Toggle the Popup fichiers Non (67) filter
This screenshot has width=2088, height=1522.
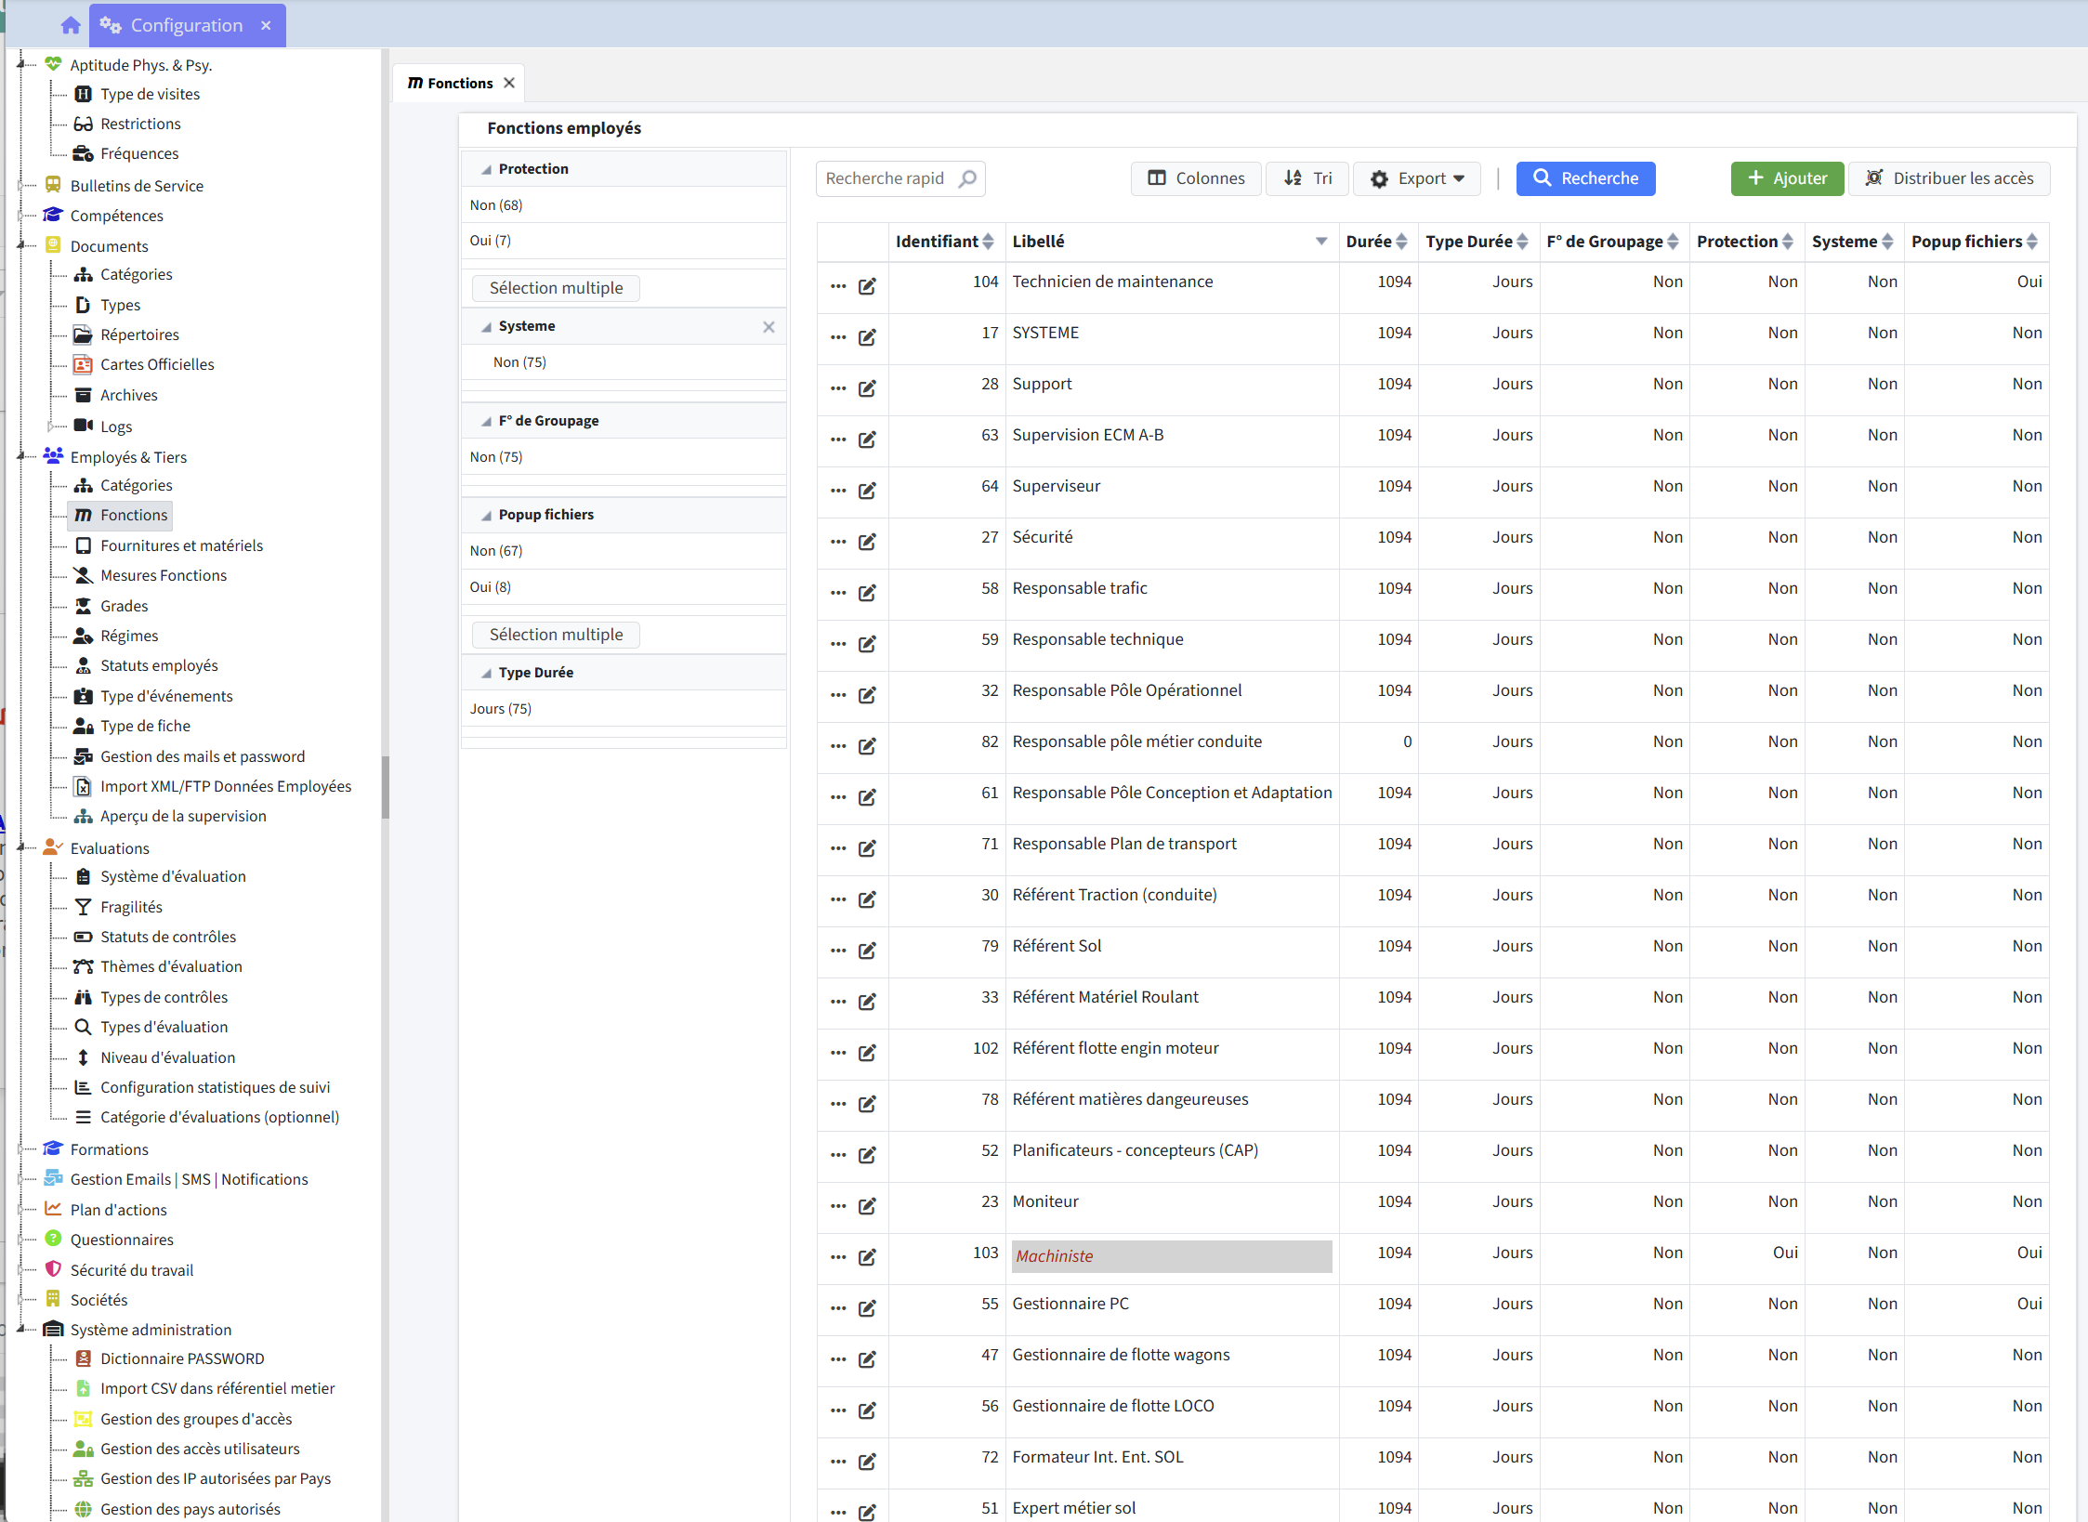[x=495, y=550]
